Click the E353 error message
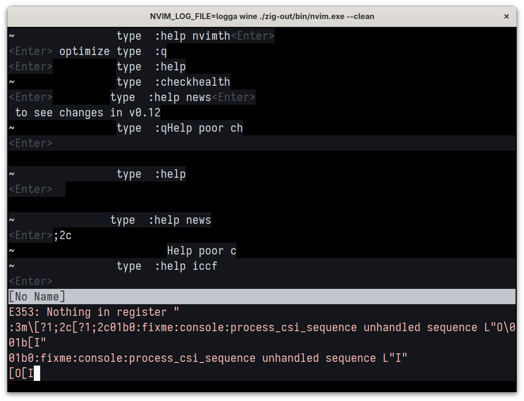Image resolution: width=524 pixels, height=401 pixels. point(94,312)
